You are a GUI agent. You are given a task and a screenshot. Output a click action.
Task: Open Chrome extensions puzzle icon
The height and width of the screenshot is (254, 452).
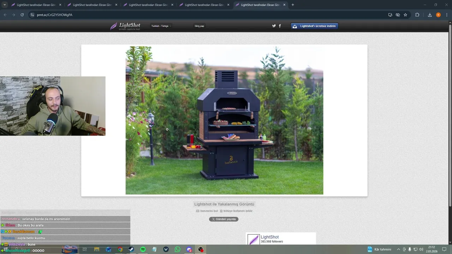[x=417, y=15]
